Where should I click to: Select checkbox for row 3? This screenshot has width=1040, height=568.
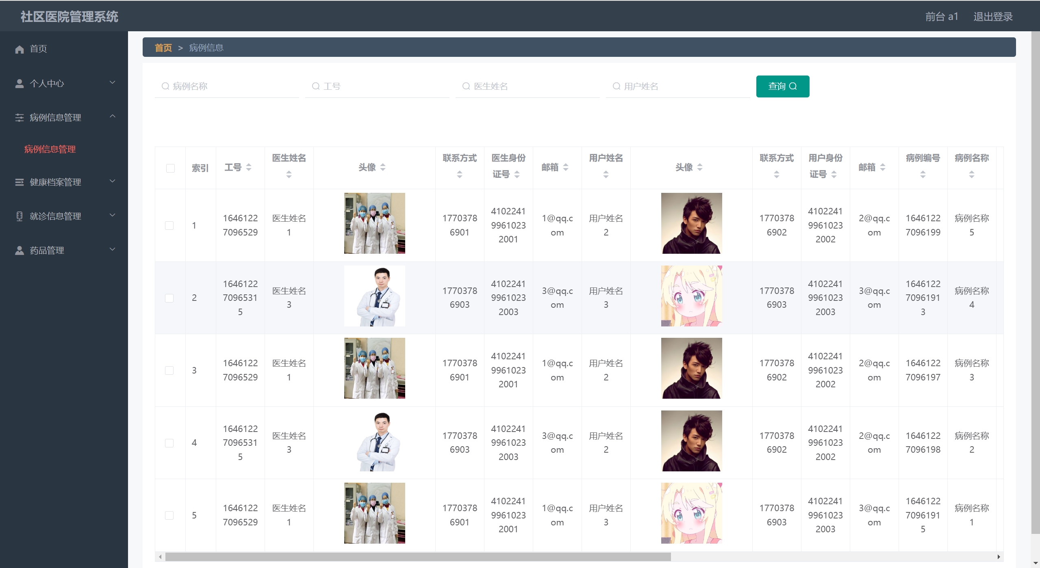169,370
